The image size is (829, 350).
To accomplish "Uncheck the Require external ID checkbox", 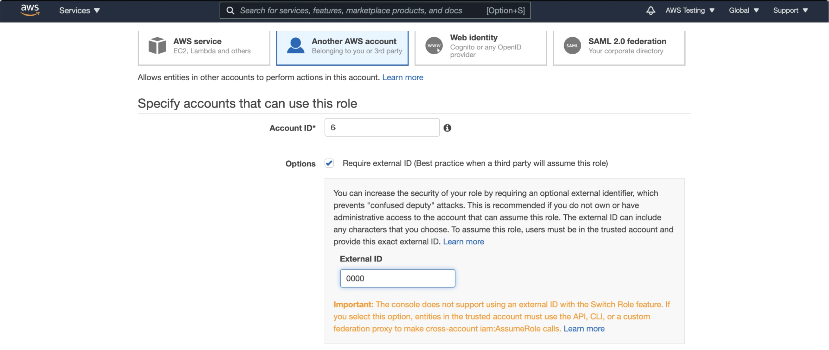I will [x=329, y=163].
